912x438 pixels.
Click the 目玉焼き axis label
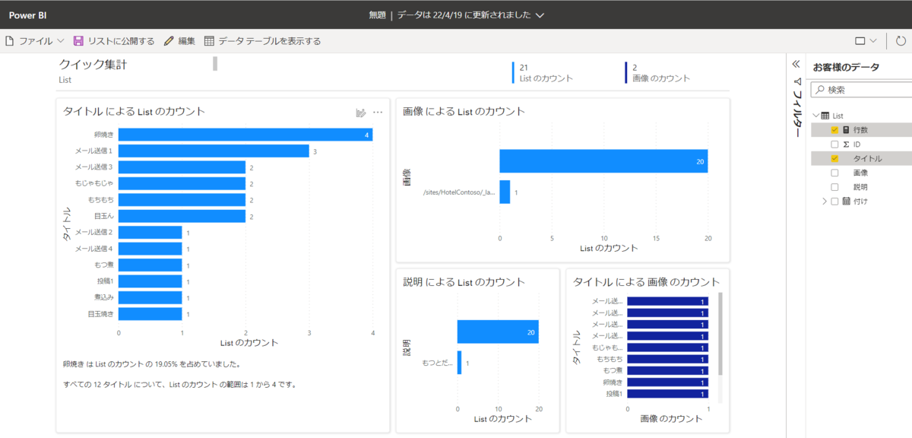(x=100, y=313)
